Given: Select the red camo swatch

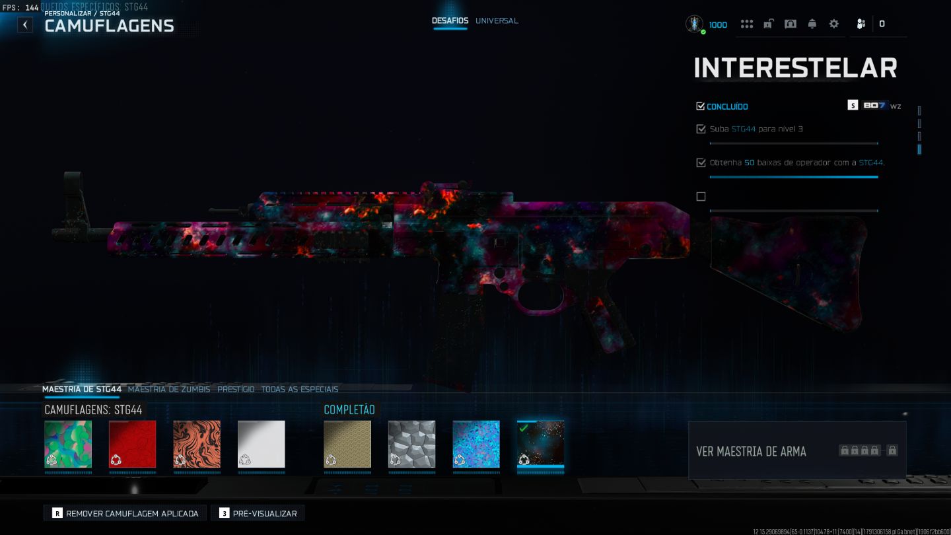Looking at the screenshot, I should pos(133,444).
